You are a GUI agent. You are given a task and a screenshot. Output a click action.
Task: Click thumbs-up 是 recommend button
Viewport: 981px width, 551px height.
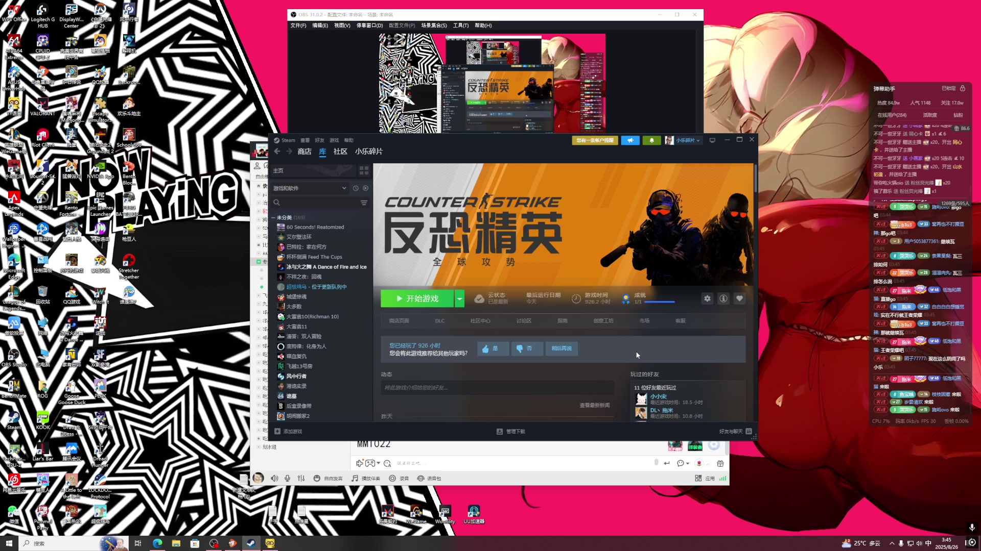[493, 348]
